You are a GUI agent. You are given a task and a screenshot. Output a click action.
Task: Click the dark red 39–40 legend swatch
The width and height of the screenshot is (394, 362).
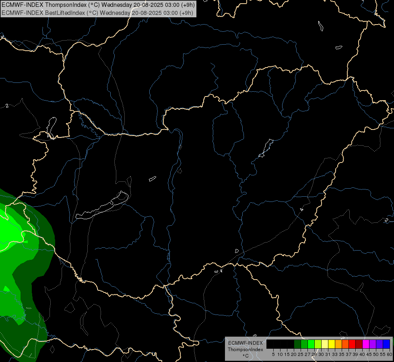(x=359, y=344)
